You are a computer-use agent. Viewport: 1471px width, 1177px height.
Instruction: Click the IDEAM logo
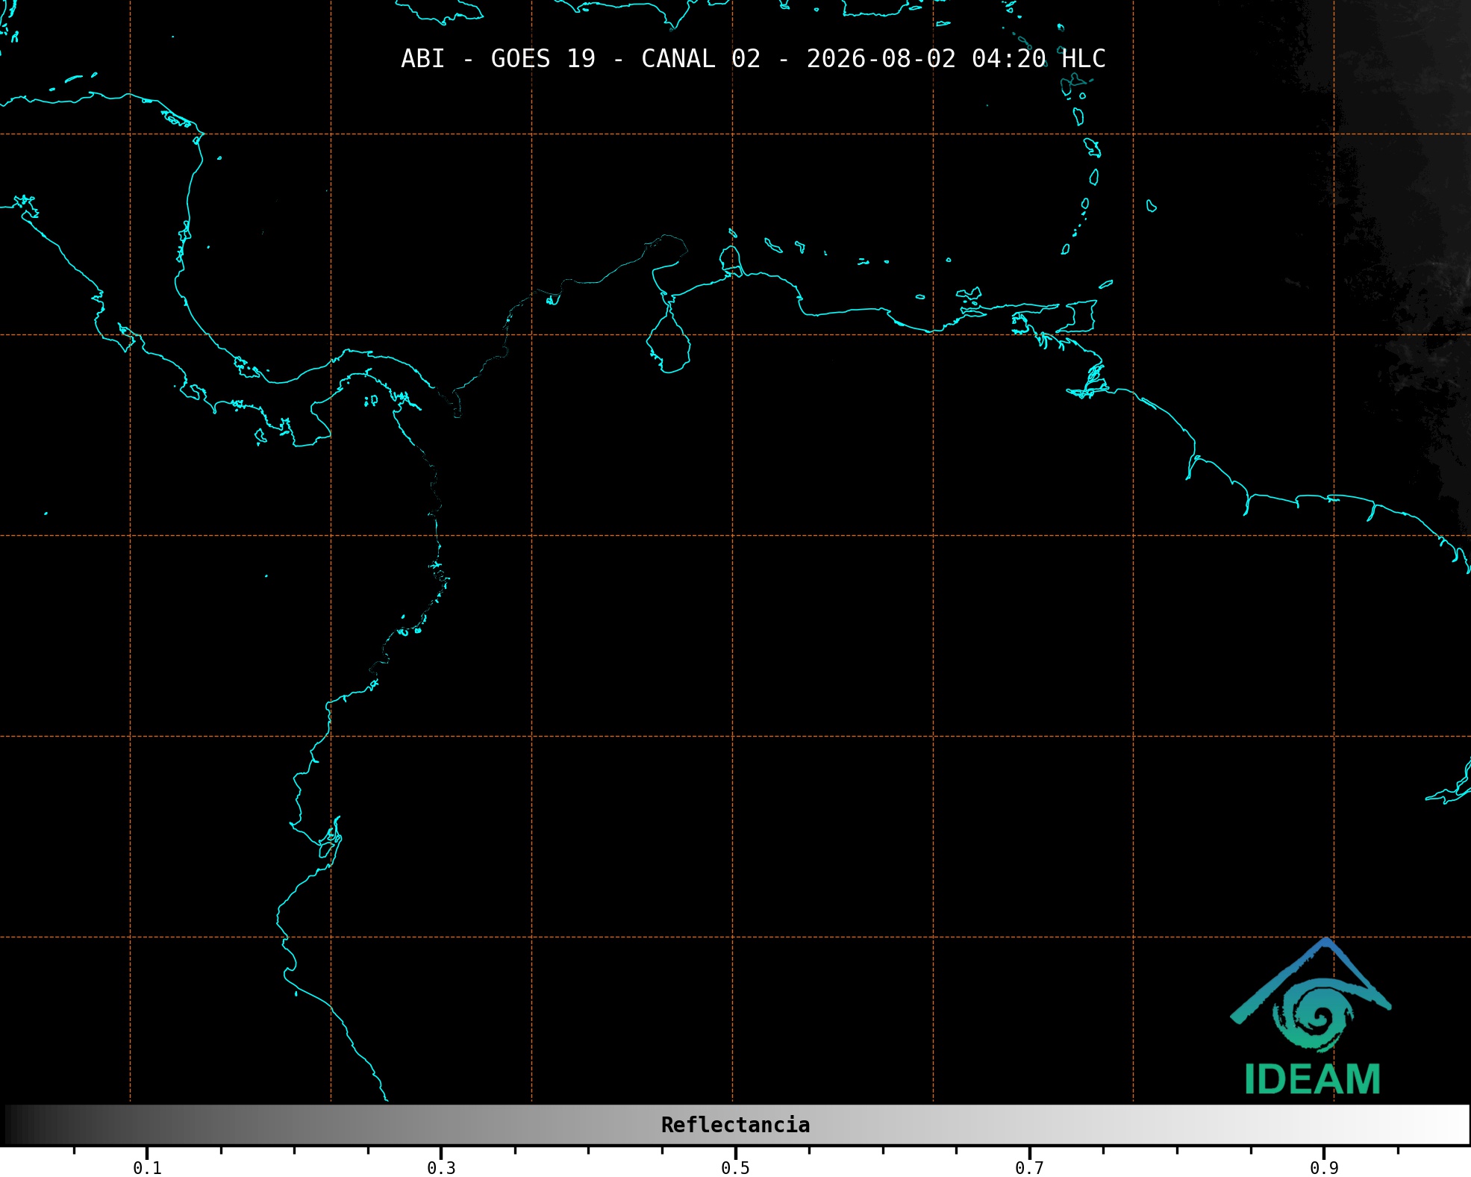point(1311,1017)
